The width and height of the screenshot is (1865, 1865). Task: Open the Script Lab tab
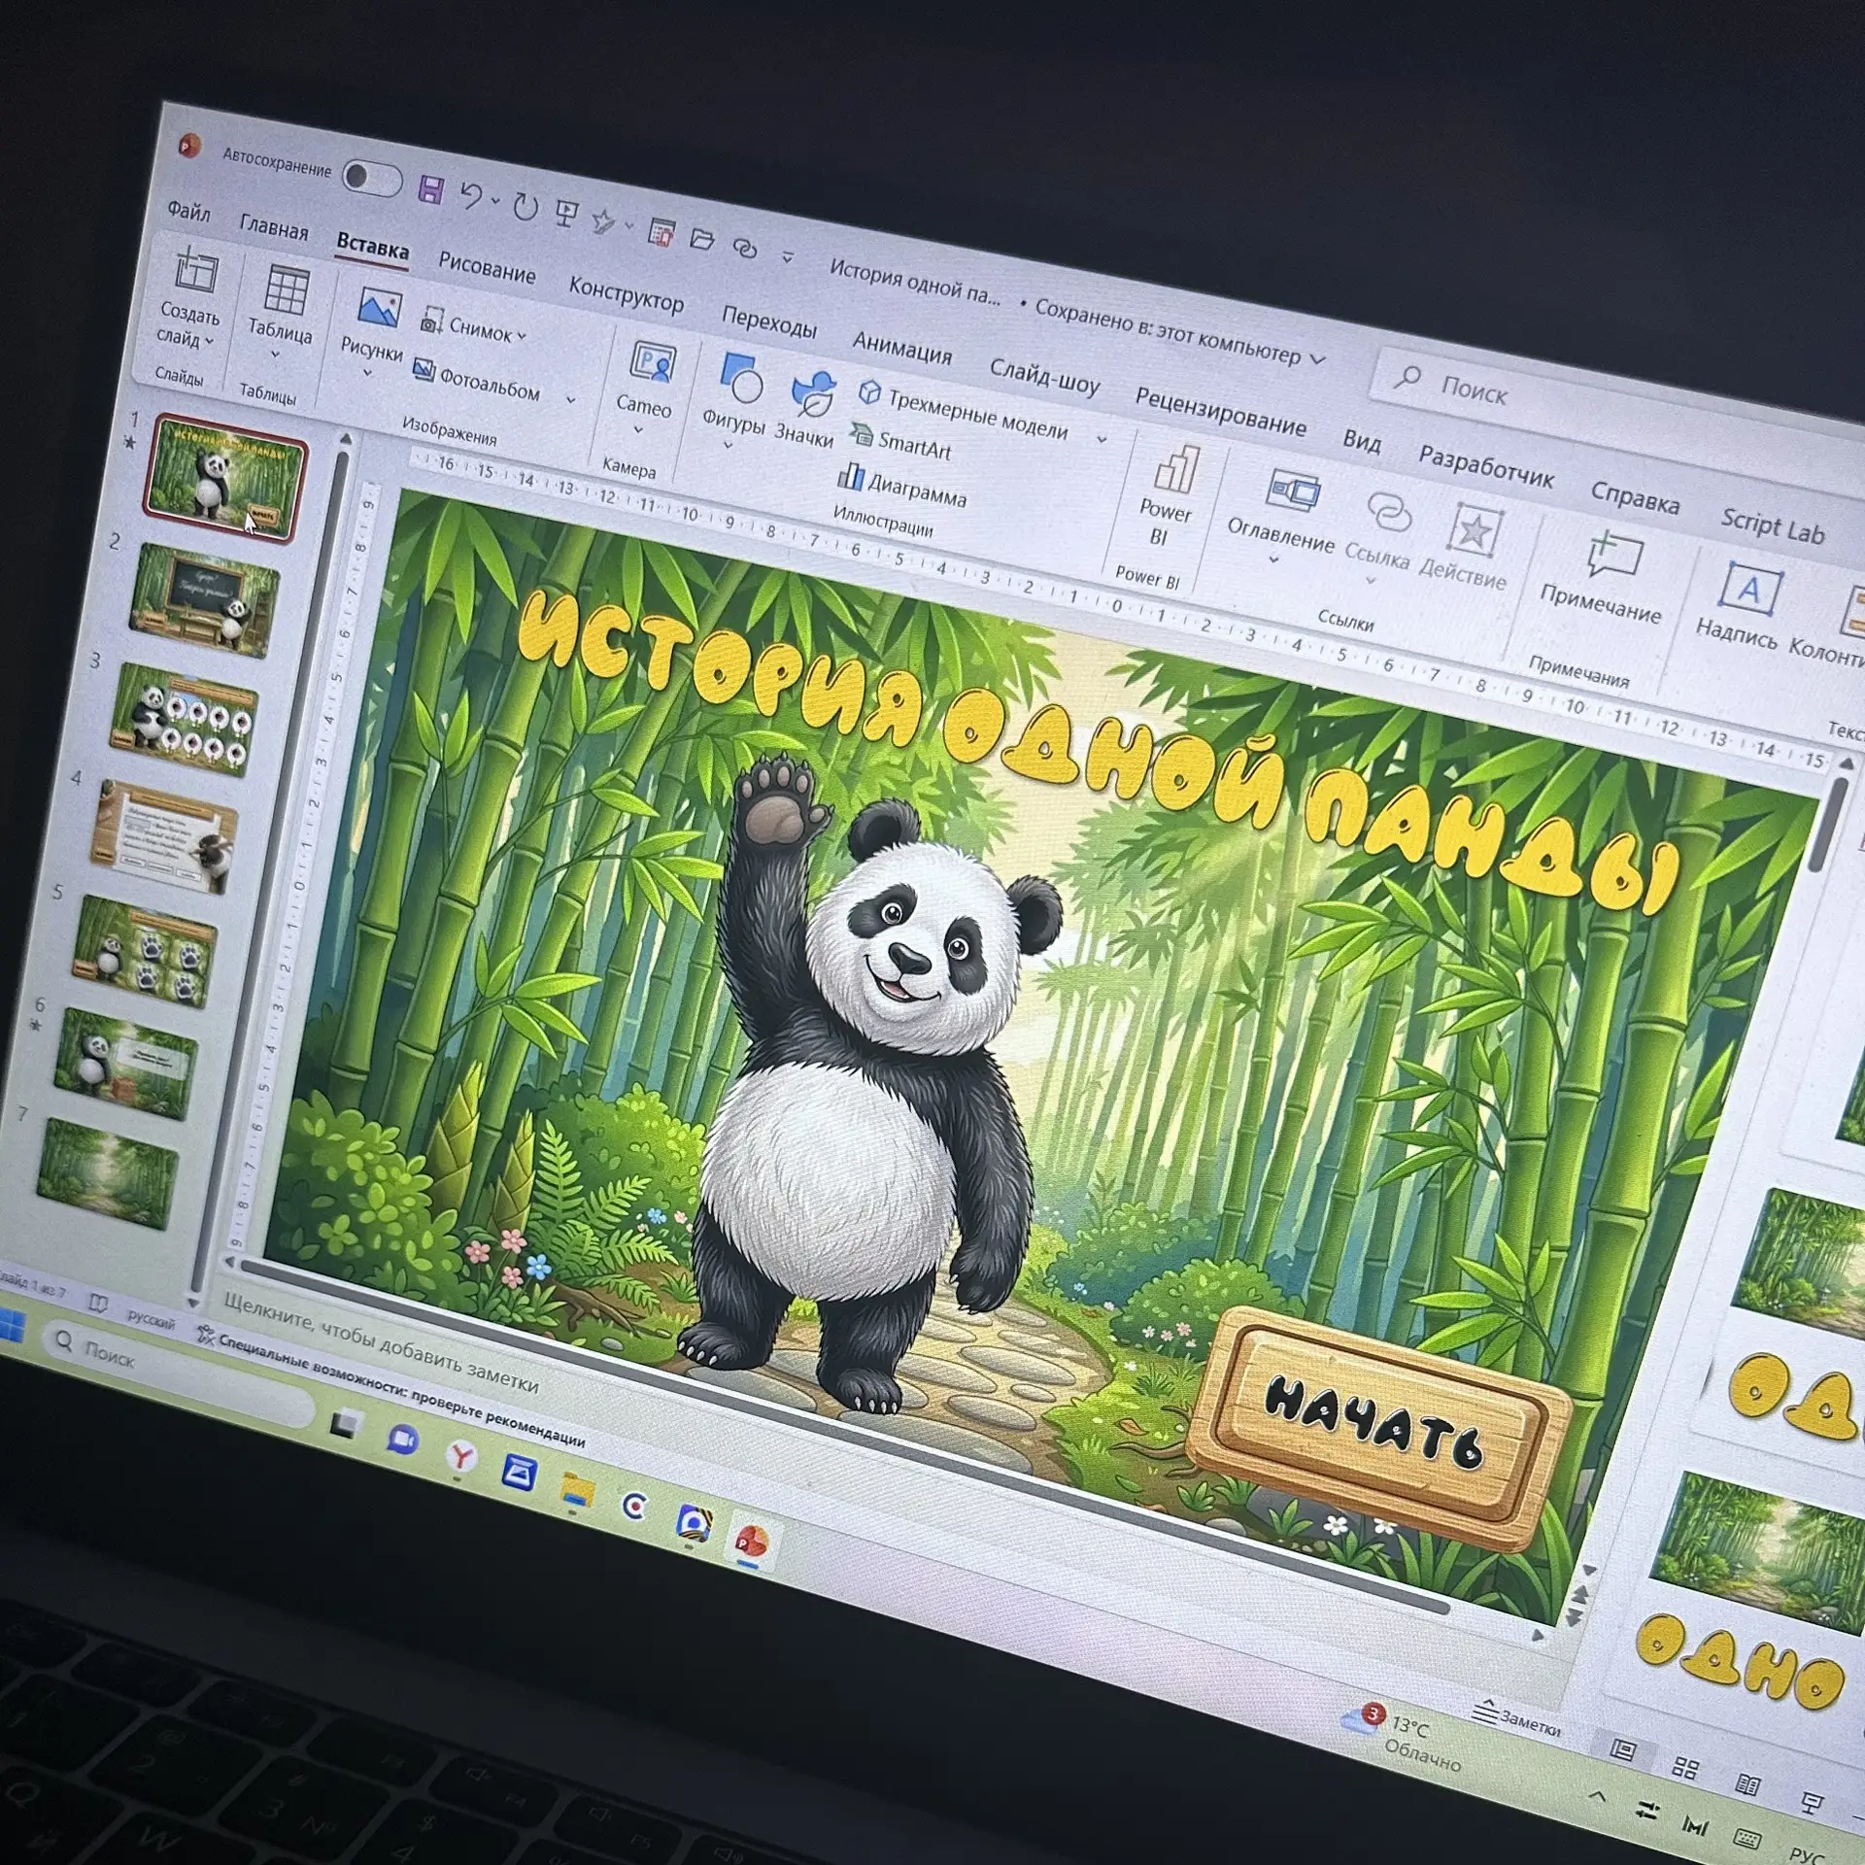tap(1773, 526)
